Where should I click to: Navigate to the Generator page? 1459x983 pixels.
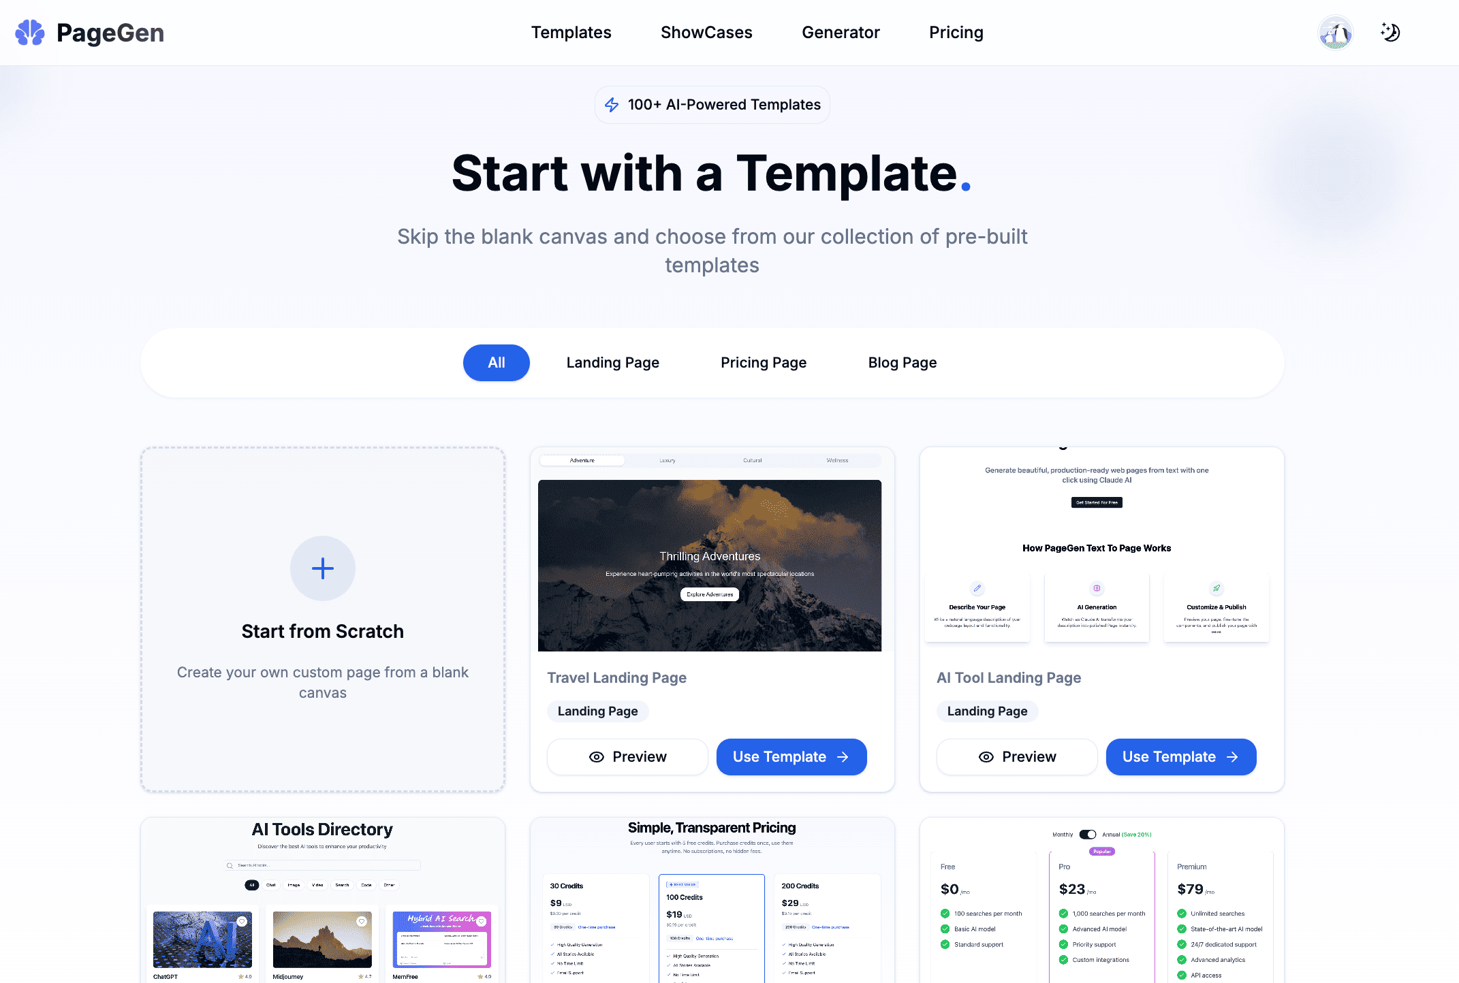pyautogui.click(x=841, y=32)
